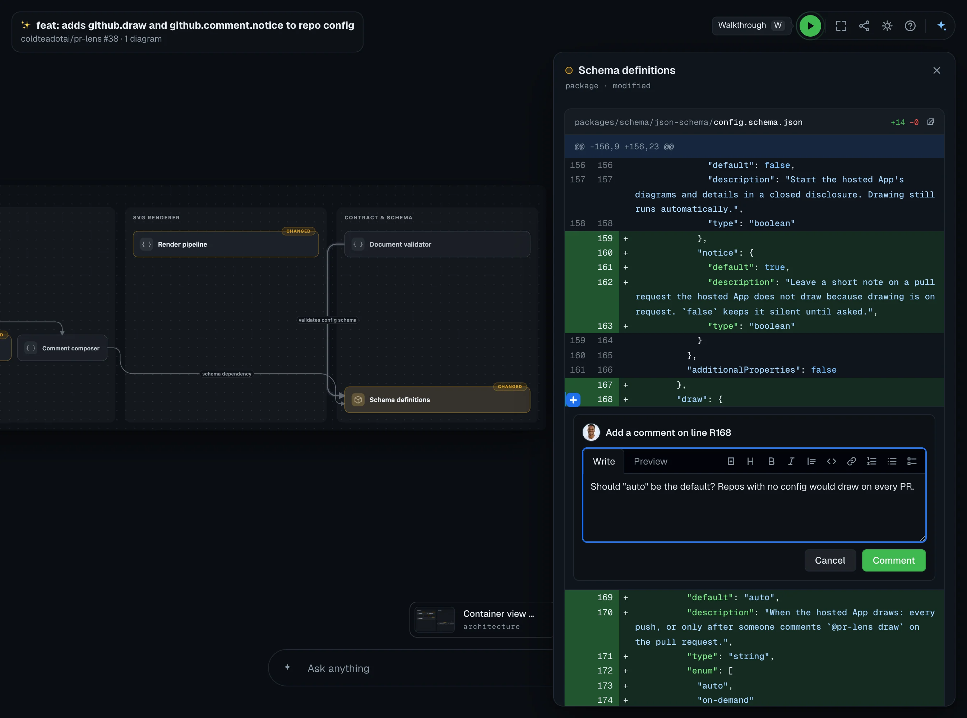Viewport: 967px width, 718px height.
Task: Click the PR title header card
Action: (188, 32)
